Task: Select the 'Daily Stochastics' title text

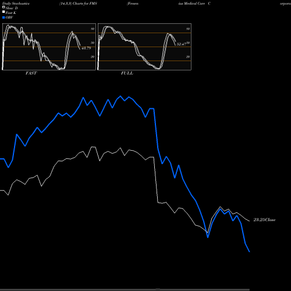Action: tap(16, 3)
